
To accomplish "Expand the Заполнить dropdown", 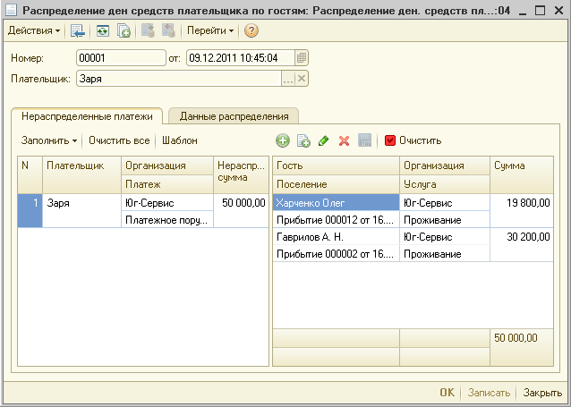I will click(49, 140).
